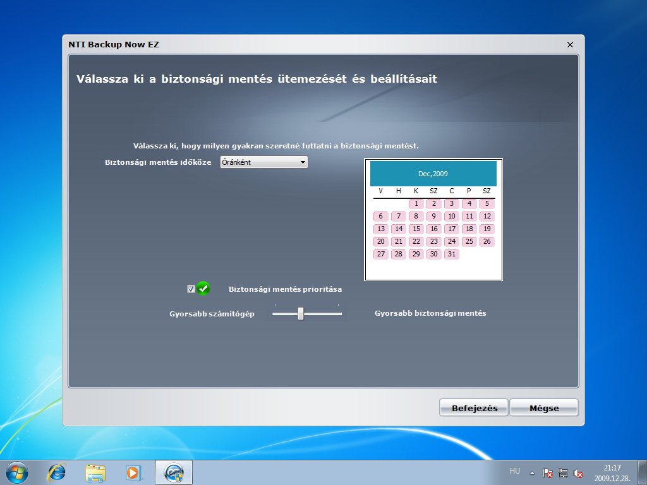647x485 pixels.
Task: Open Windows Explorer folder icon in taskbar
Action: [x=95, y=472]
